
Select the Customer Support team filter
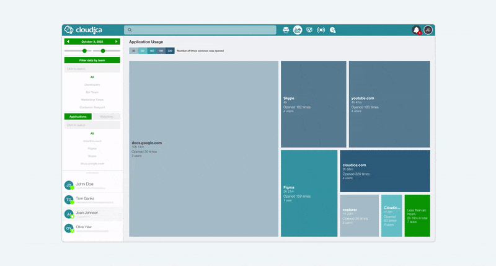92,107
